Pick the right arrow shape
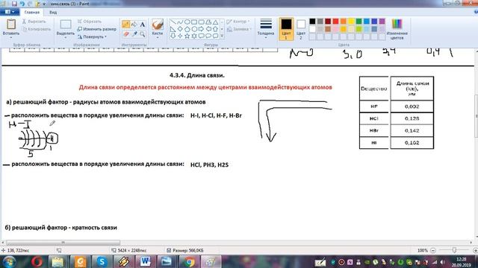Viewport: 478px width, 268px height. tap(201, 29)
